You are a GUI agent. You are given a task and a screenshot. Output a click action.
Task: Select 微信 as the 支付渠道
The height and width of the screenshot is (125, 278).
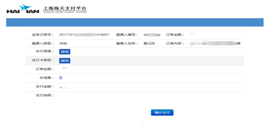pyautogui.click(x=65, y=52)
